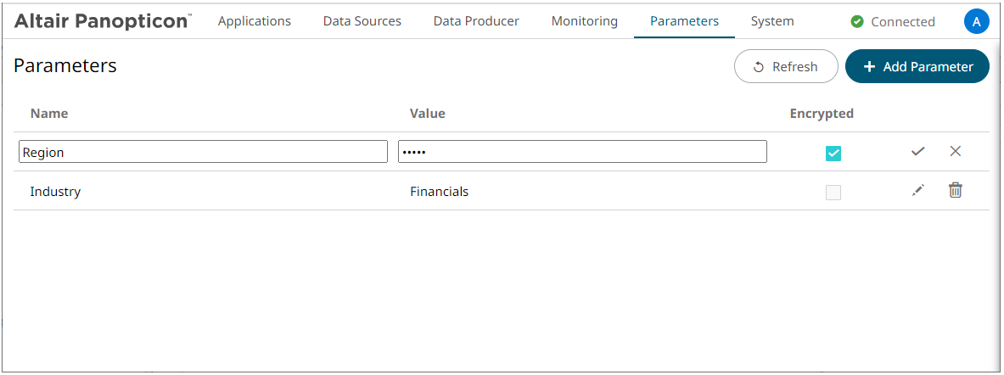Delete the Industry parameter trash icon

[956, 191]
